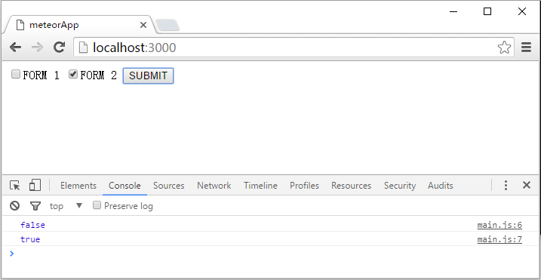Click the SUBMIT button
Viewport: 541px width, 280px height.
click(x=148, y=75)
